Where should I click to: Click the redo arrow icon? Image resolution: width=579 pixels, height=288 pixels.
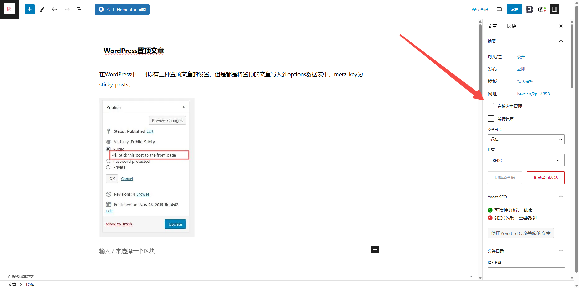[x=67, y=9]
